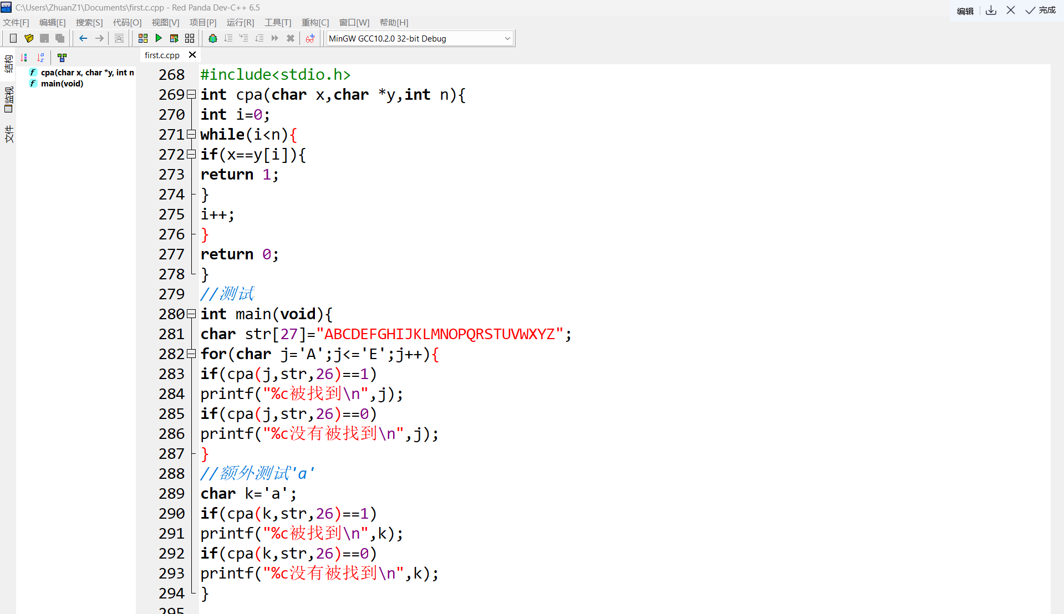Click the stop execution X icon
Image resolution: width=1064 pixels, height=614 pixels.
(291, 38)
